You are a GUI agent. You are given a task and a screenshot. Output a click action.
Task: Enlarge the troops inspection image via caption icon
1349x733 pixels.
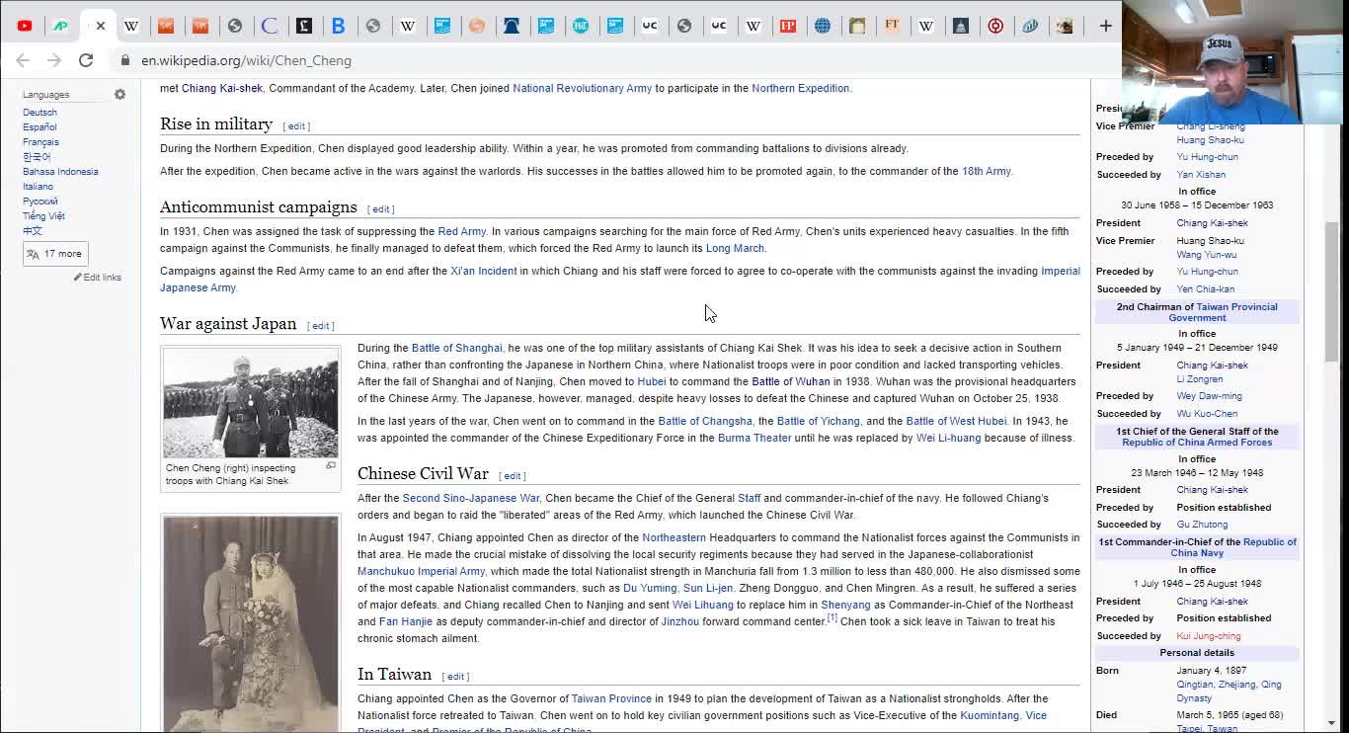[x=331, y=466]
